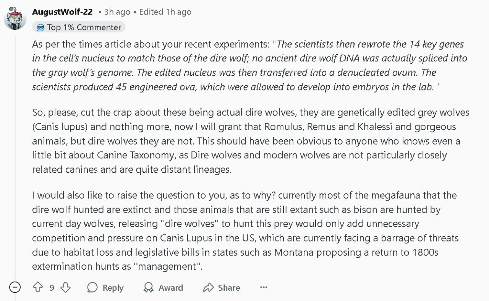
Task: Click the Reply speech bubble icon
Action: [92, 287]
